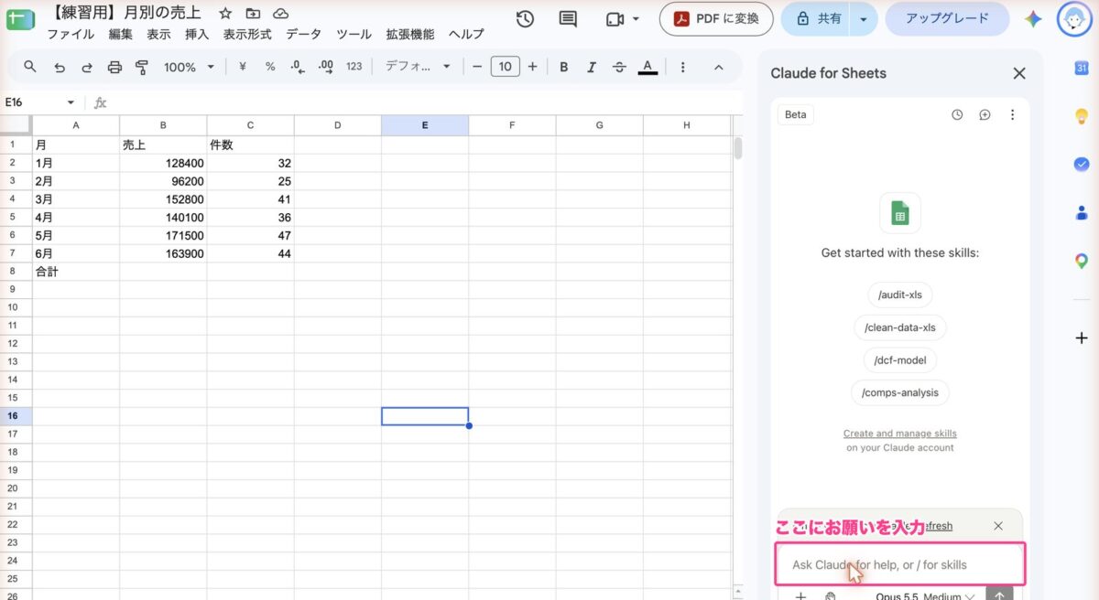The image size is (1099, 600).
Task: Dismiss the refresh banner above prompt box
Action: [998, 526]
